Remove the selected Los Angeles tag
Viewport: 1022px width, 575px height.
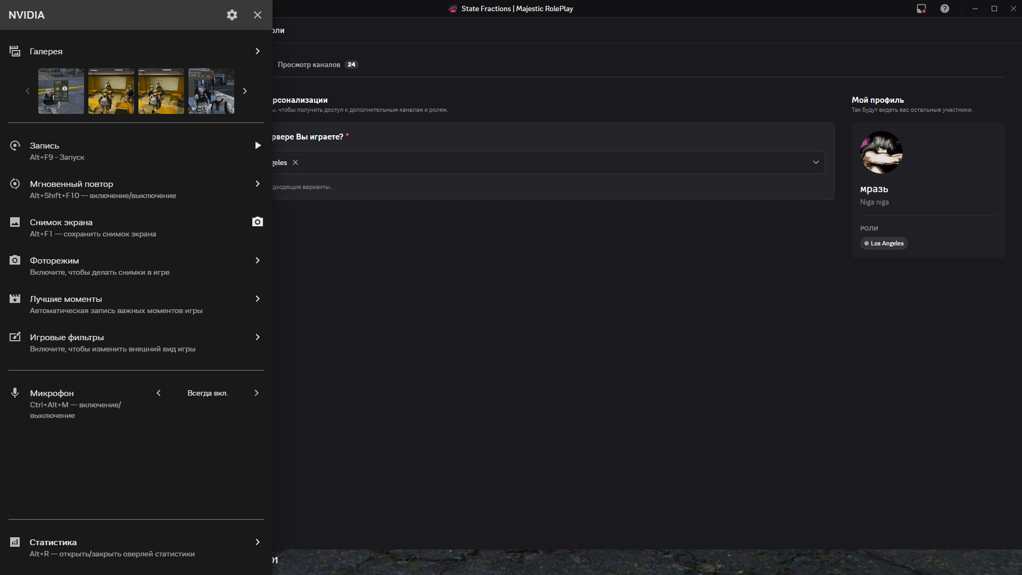(x=295, y=162)
